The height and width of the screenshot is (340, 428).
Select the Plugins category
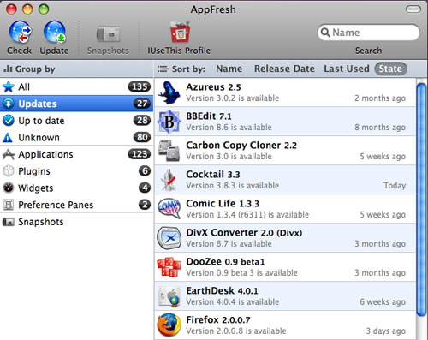(x=76, y=171)
